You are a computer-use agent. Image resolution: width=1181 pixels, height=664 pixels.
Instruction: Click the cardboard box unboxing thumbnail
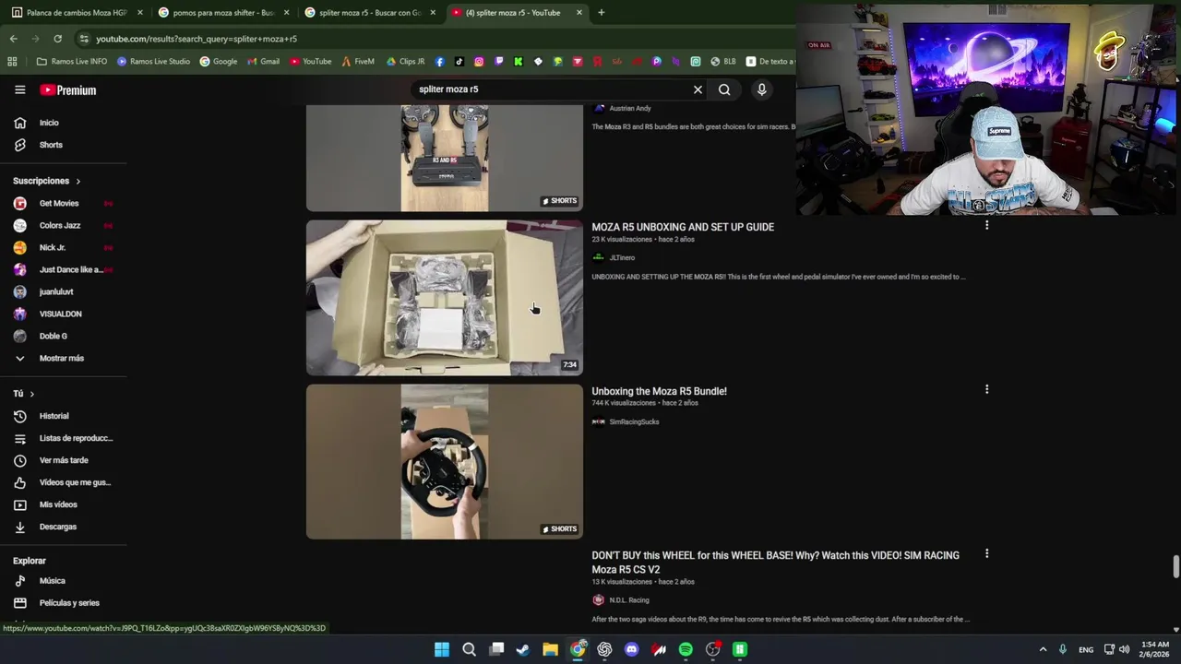click(445, 297)
